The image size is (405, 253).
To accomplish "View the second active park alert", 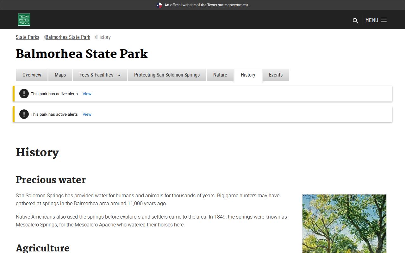I will 87,114.
